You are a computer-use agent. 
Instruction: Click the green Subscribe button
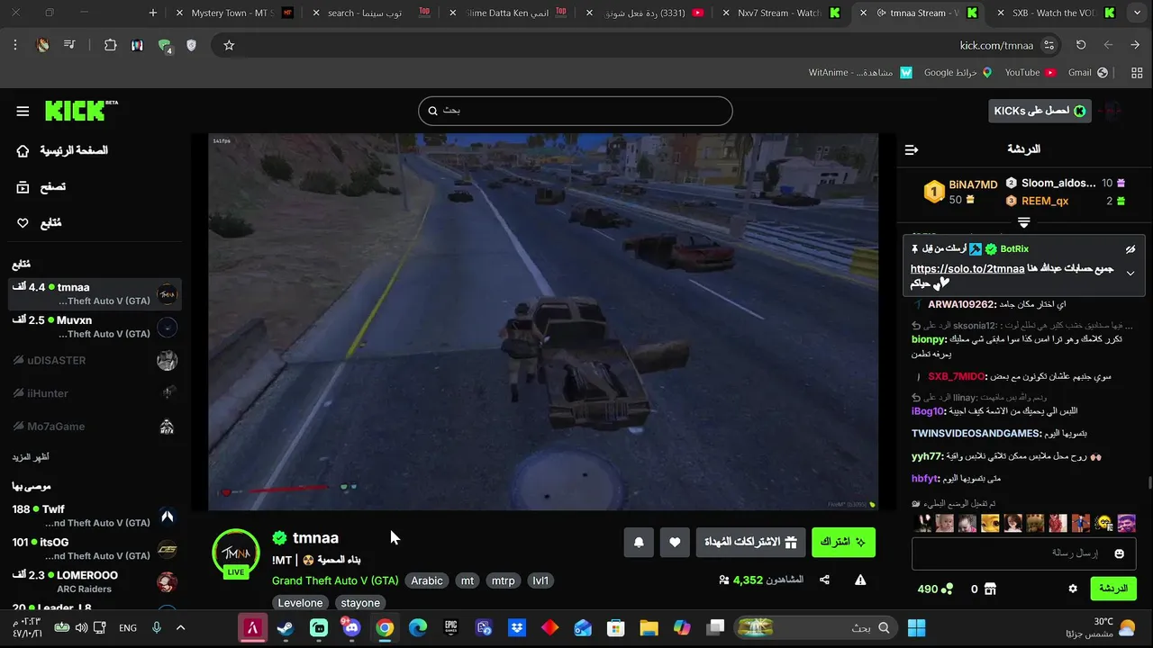(x=843, y=542)
